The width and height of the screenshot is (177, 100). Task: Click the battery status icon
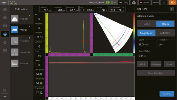[108, 2]
